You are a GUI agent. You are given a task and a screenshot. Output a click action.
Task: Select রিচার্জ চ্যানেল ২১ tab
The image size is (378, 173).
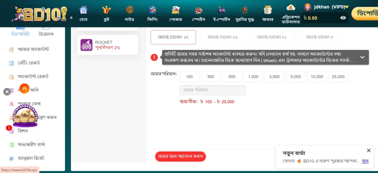click(x=272, y=37)
